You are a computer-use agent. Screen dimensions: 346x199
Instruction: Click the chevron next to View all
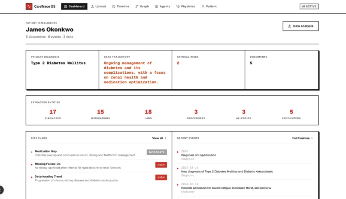pyautogui.click(x=166, y=138)
